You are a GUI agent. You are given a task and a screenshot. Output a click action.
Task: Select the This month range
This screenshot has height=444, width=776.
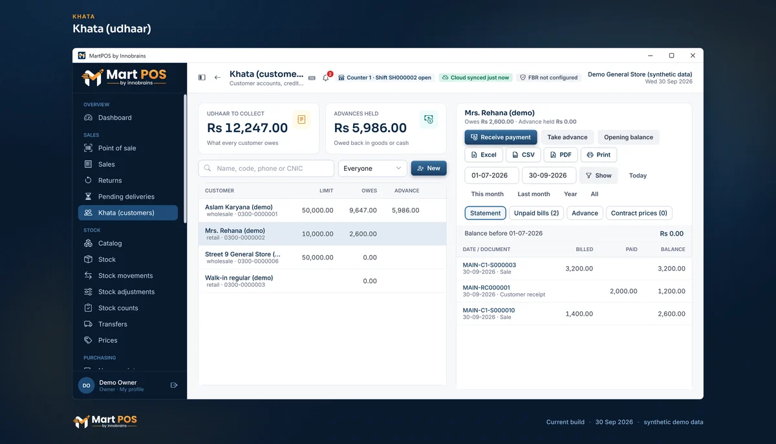click(x=487, y=194)
